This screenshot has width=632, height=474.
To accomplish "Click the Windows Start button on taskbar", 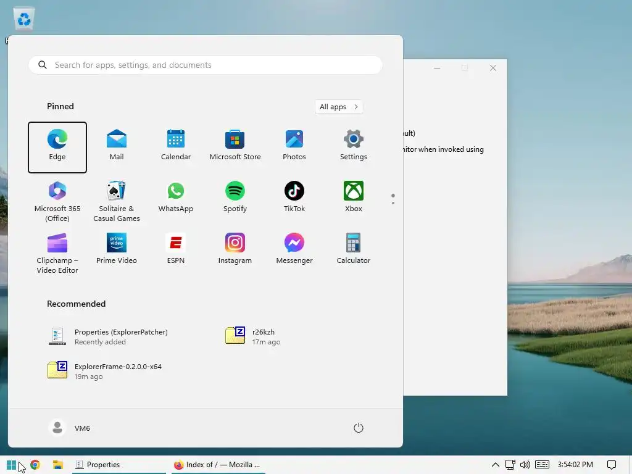I will click(x=11, y=465).
